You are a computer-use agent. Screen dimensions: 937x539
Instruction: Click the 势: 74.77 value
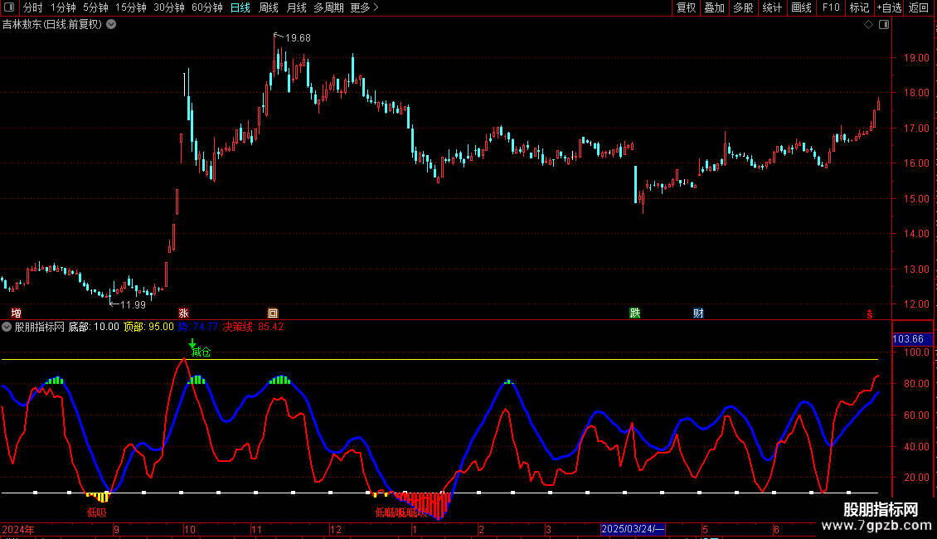click(x=198, y=327)
